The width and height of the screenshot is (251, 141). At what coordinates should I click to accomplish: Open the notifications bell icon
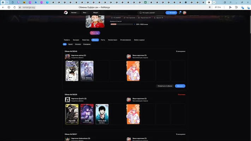tap(180, 13)
